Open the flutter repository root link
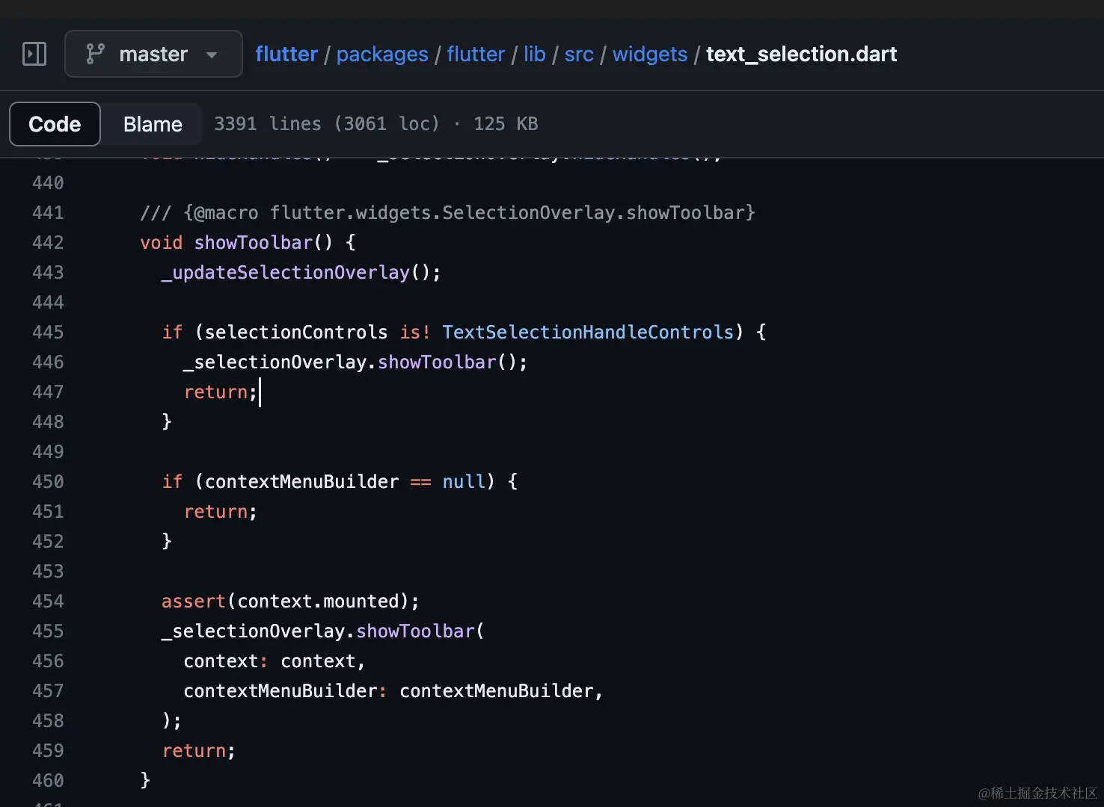Screen dimensions: 1104x807 coord(286,54)
